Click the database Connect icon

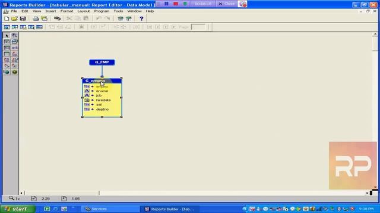[x=57, y=18]
